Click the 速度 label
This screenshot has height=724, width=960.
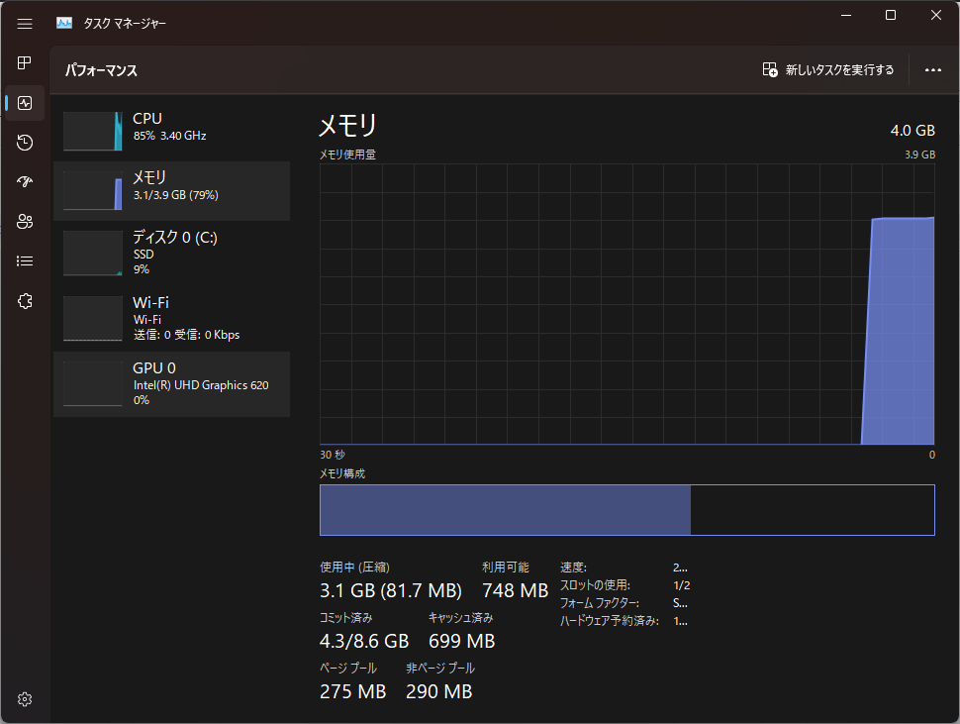pos(573,568)
